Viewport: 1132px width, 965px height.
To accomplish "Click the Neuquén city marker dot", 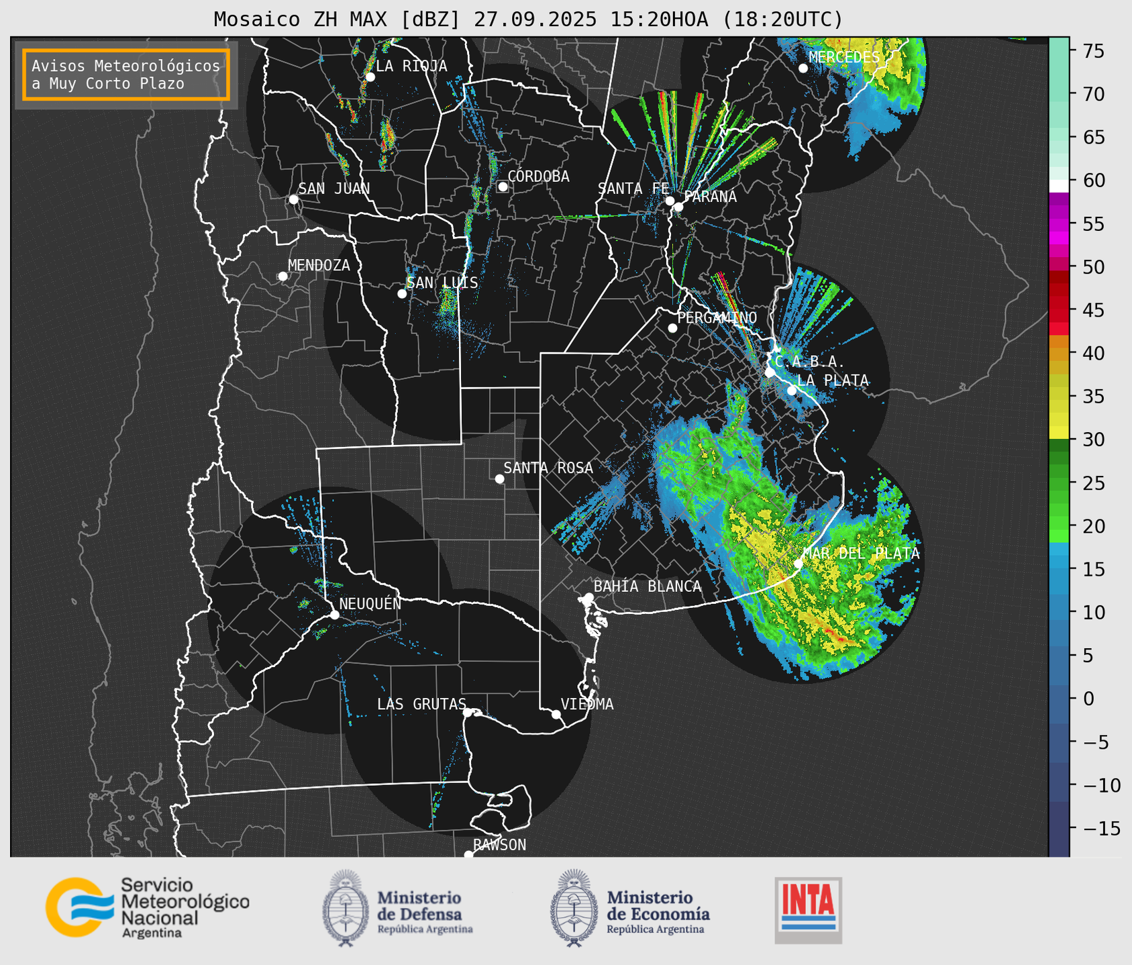I will pyautogui.click(x=334, y=615).
